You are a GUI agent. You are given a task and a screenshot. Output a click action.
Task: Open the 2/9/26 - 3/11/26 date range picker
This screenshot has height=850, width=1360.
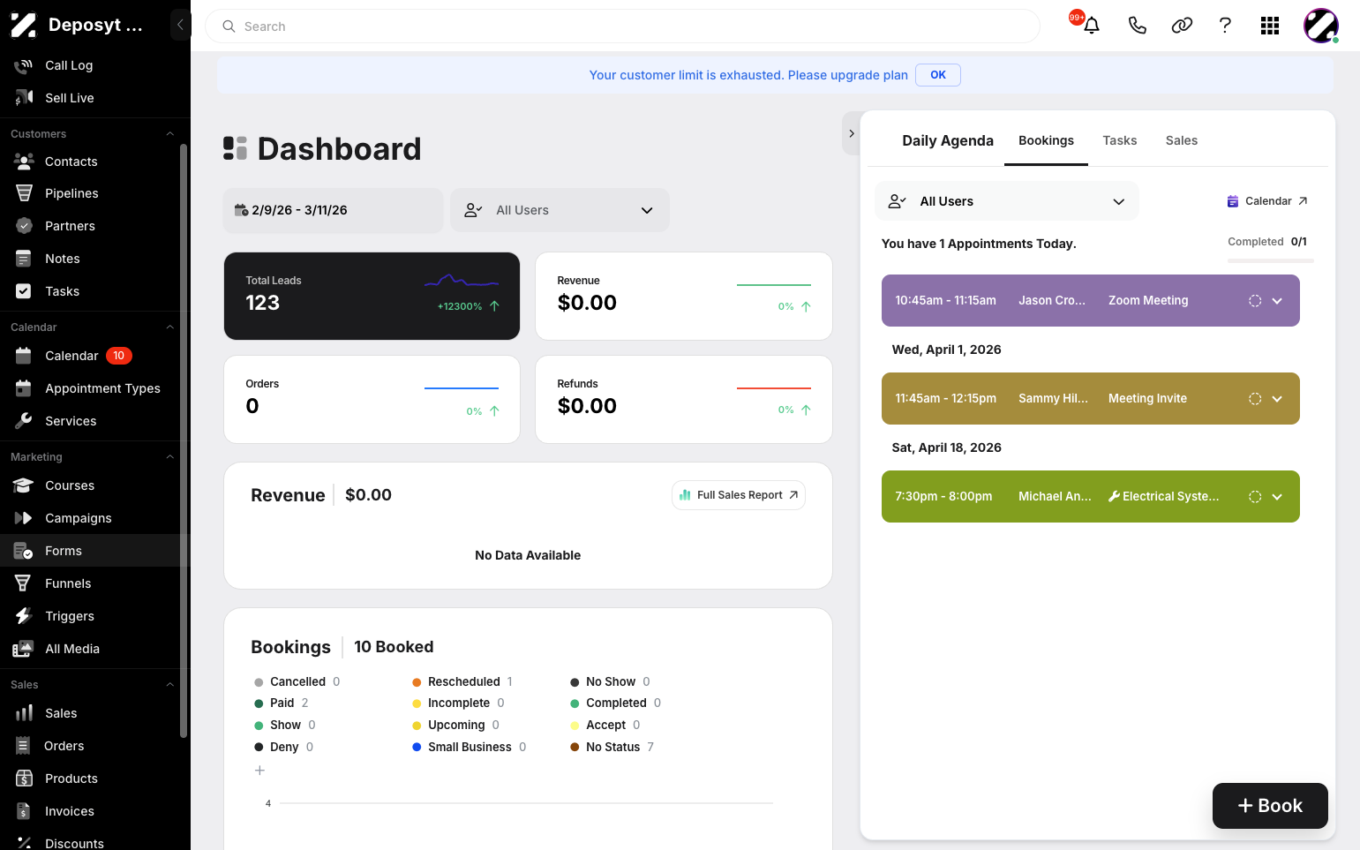point(333,210)
